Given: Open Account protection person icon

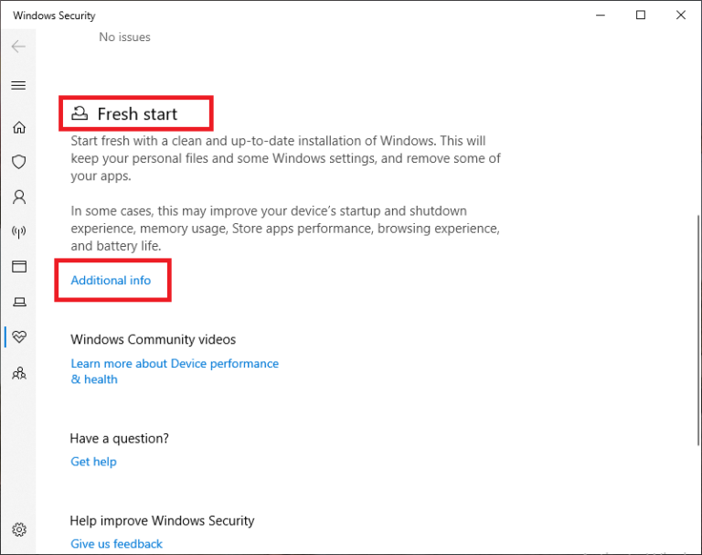Looking at the screenshot, I should click(18, 197).
